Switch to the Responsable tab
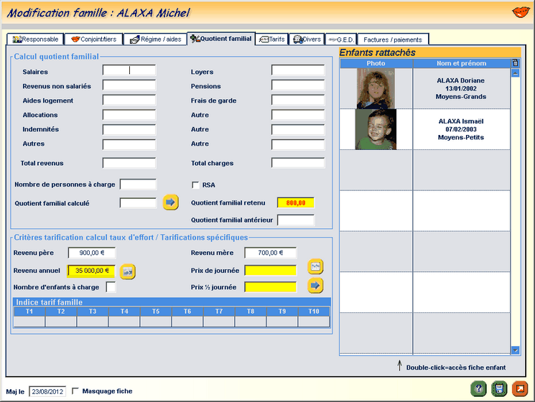 [x=34, y=39]
